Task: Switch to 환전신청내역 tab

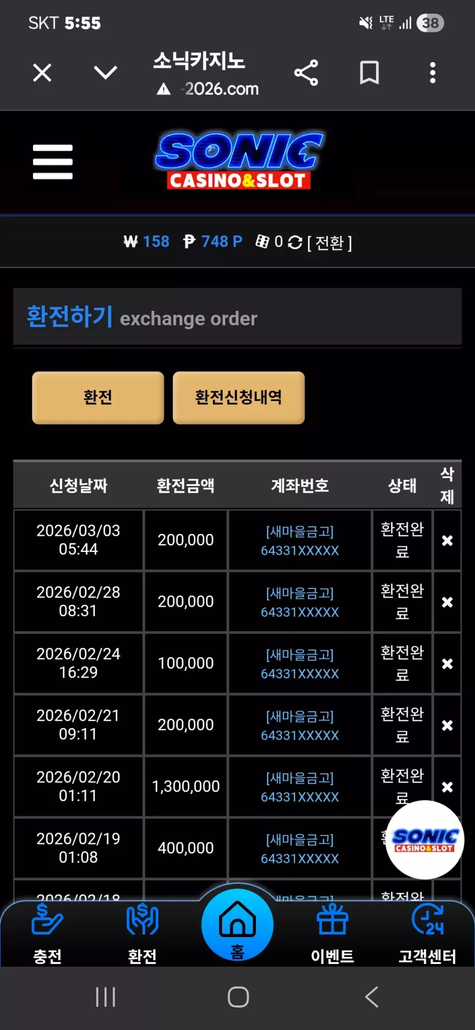Action: coord(239,398)
